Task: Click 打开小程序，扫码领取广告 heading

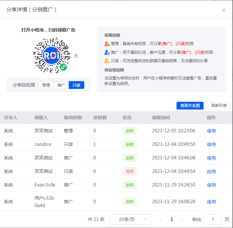Action: click(48, 30)
